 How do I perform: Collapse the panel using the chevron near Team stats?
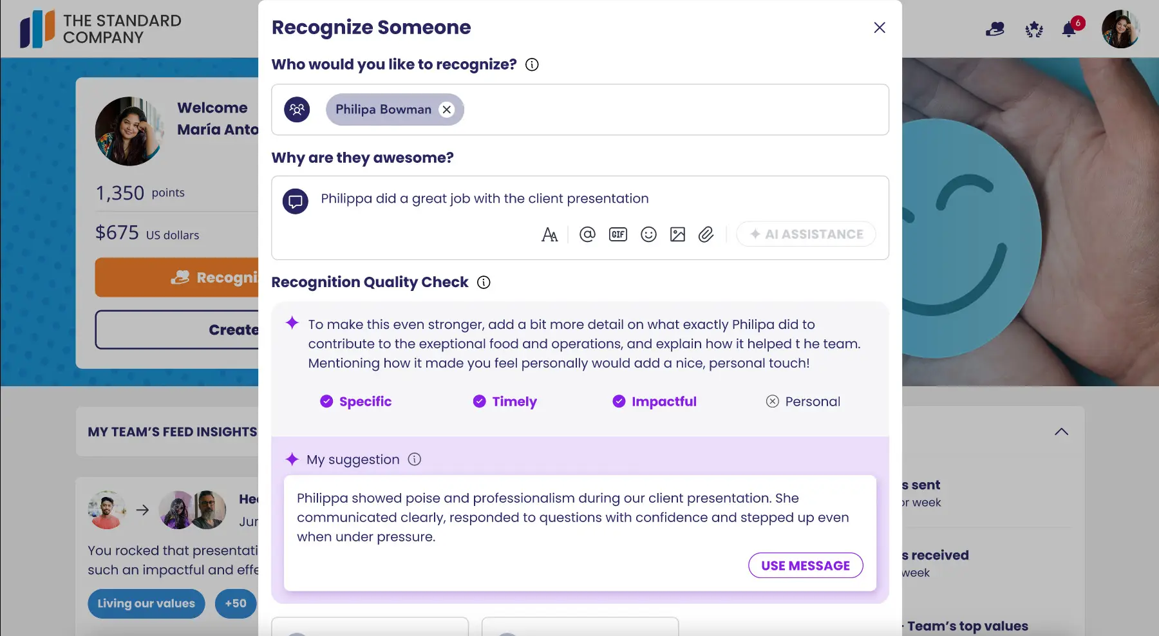(x=1061, y=431)
